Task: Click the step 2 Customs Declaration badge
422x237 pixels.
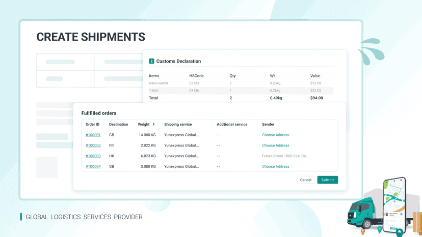Action: click(x=151, y=61)
